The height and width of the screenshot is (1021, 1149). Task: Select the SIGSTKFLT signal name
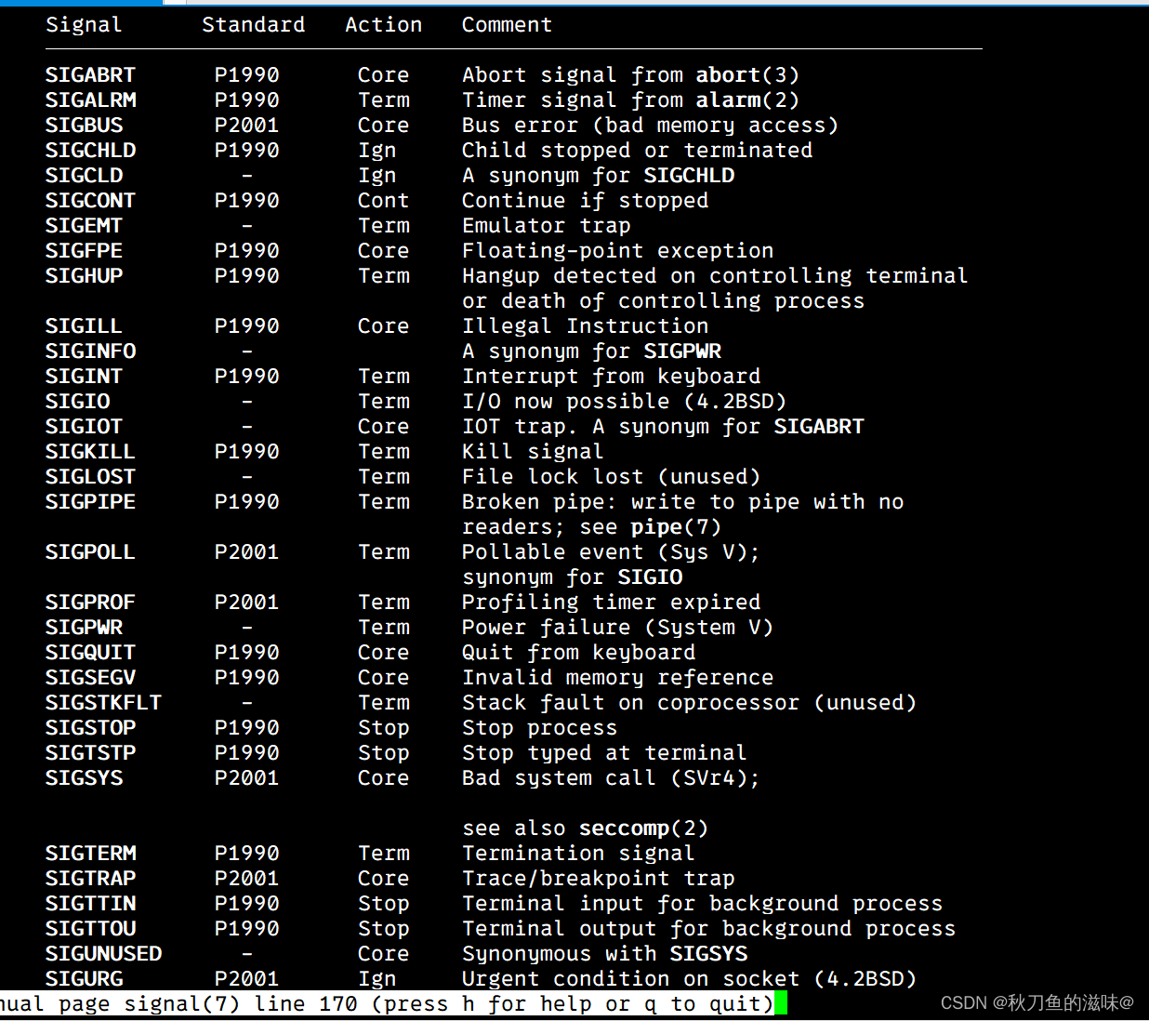click(x=103, y=703)
